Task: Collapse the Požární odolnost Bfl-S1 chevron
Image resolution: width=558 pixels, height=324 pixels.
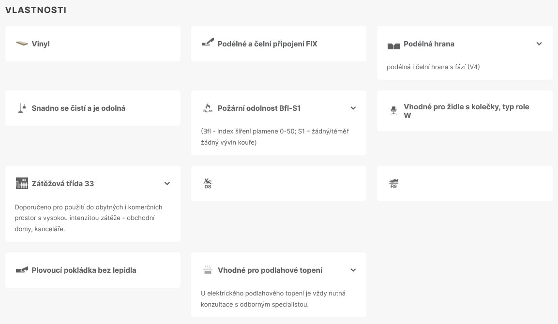Action: pyautogui.click(x=353, y=108)
